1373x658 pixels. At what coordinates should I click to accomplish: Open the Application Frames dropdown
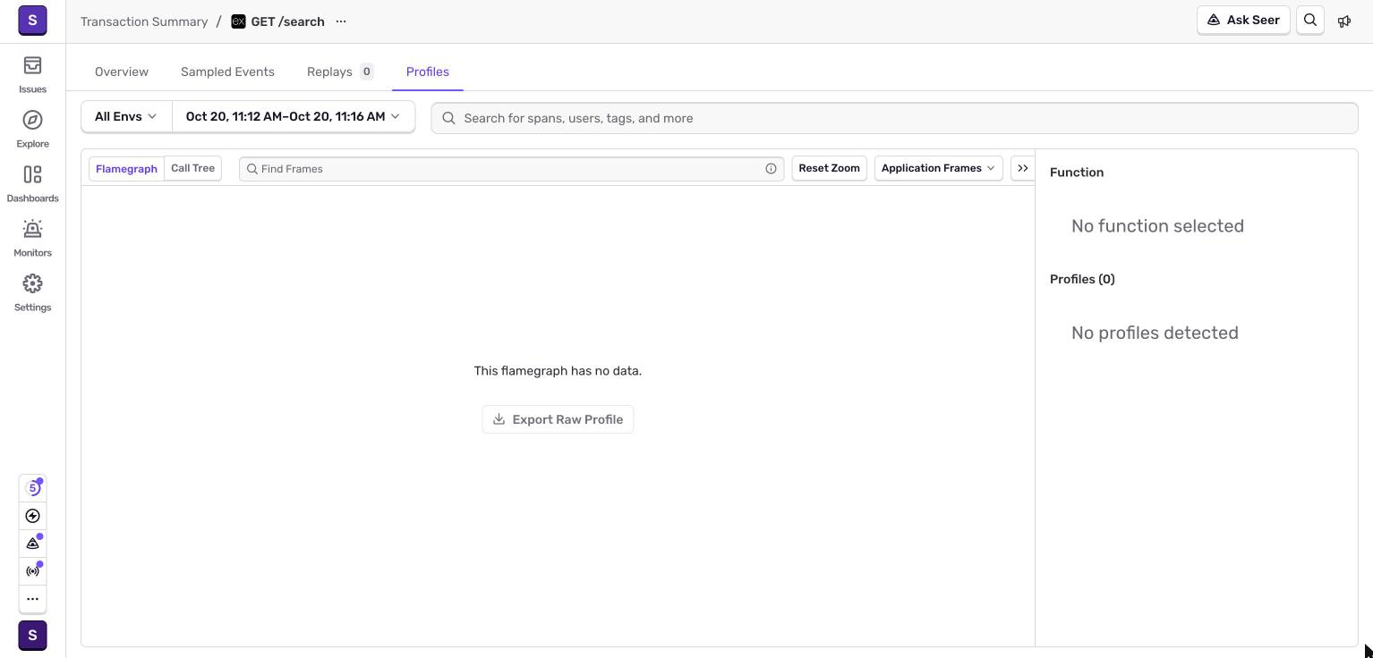pyautogui.click(x=938, y=168)
